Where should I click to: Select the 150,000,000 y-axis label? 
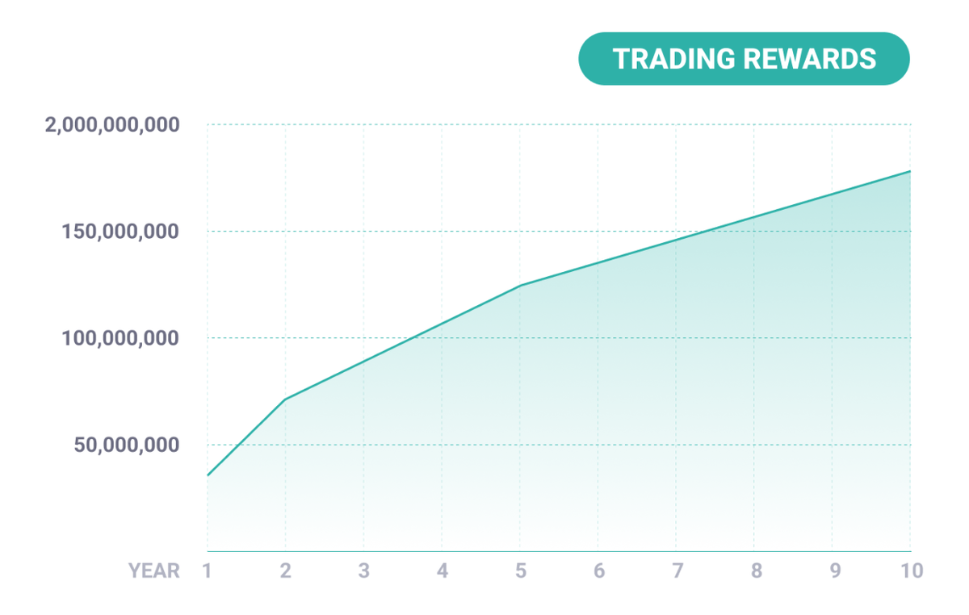pos(120,232)
